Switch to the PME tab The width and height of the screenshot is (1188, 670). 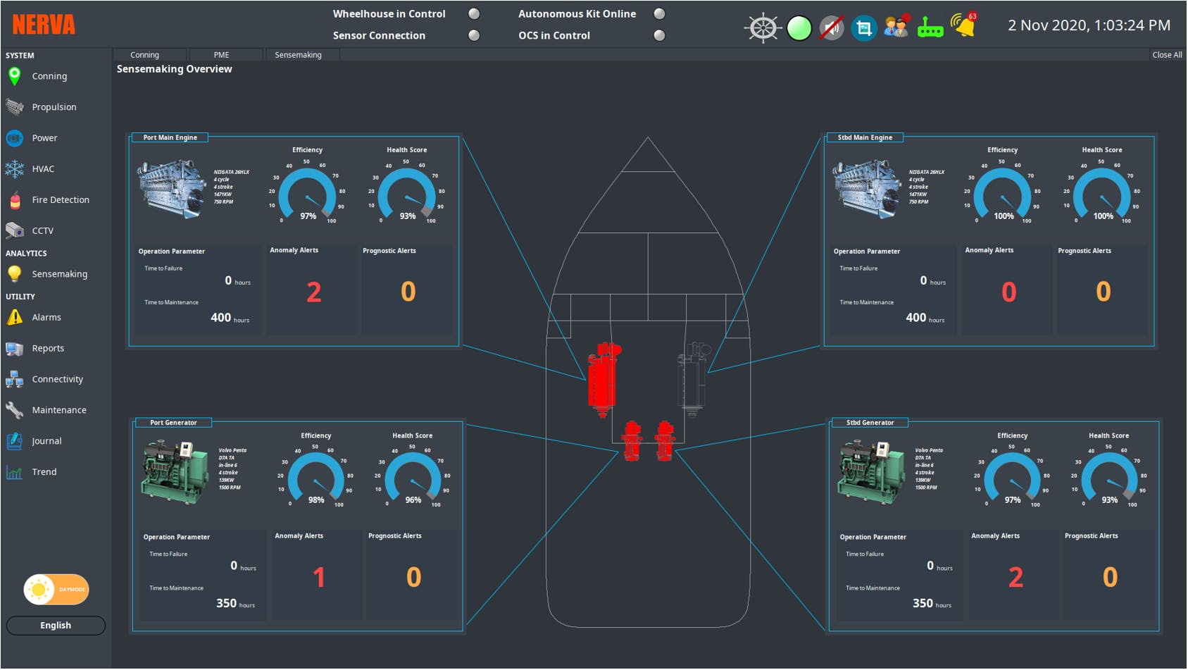click(221, 55)
